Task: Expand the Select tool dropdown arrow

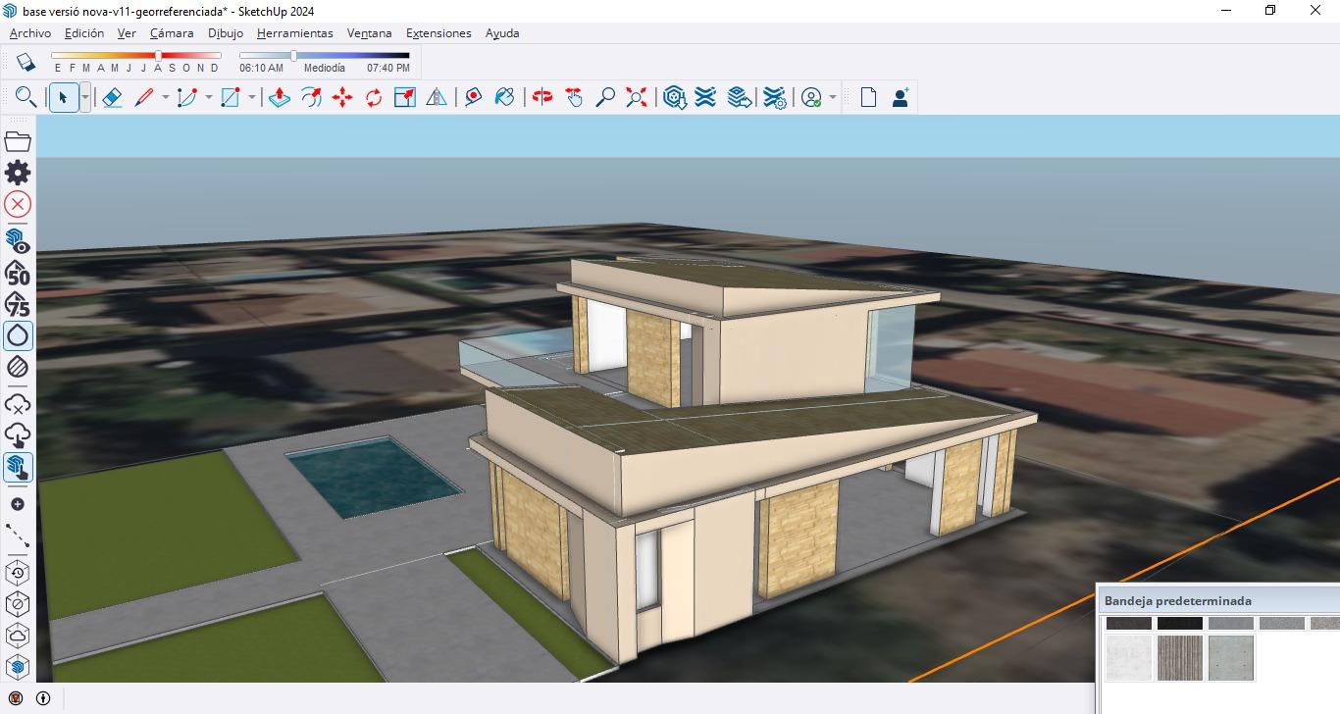Action: click(85, 97)
